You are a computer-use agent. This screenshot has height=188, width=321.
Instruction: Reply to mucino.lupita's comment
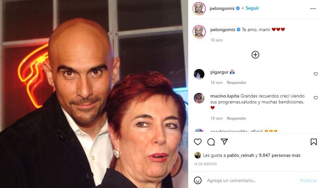tap(237, 118)
